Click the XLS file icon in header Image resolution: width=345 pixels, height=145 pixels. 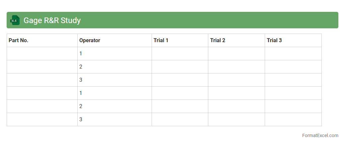[x=15, y=20]
